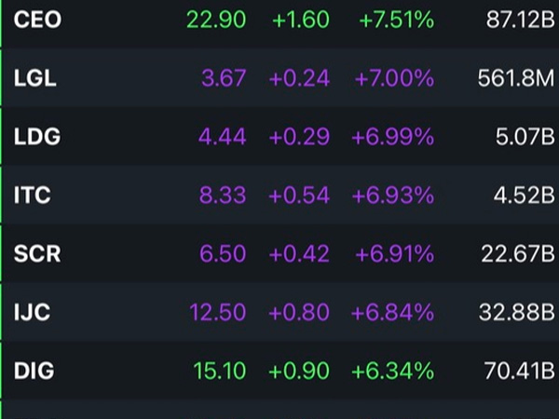This screenshot has width=559, height=419.
Task: Open the IJC stock row
Action: point(34,313)
